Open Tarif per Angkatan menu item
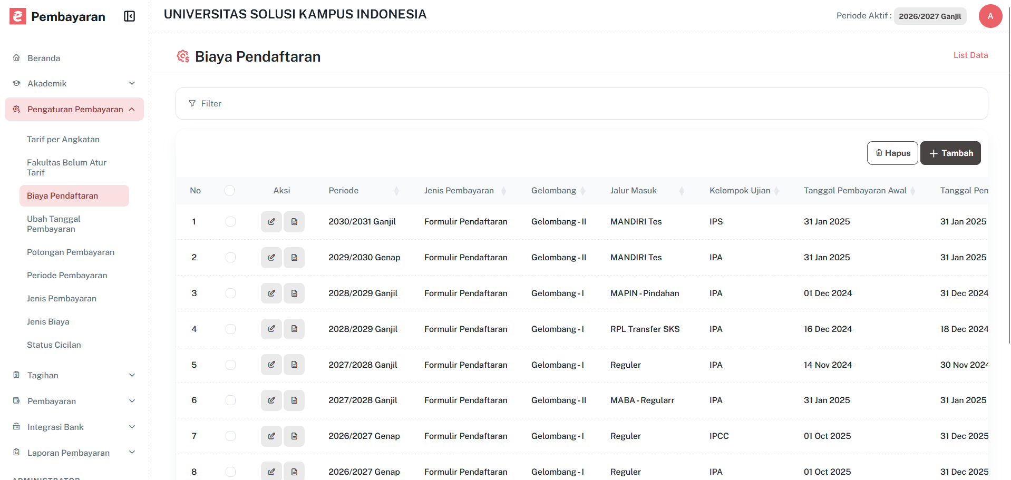This screenshot has width=1011, height=480. point(63,139)
